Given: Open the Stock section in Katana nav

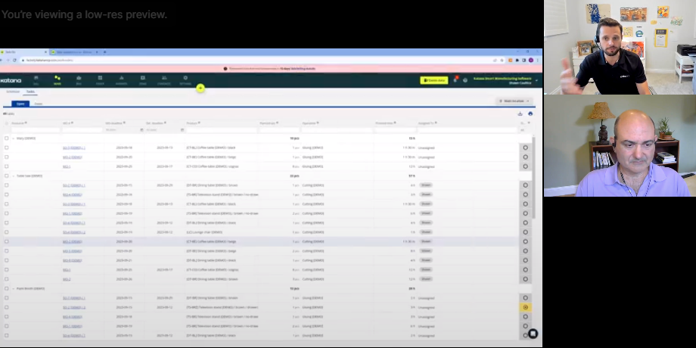Looking at the screenshot, I should coord(100,80).
